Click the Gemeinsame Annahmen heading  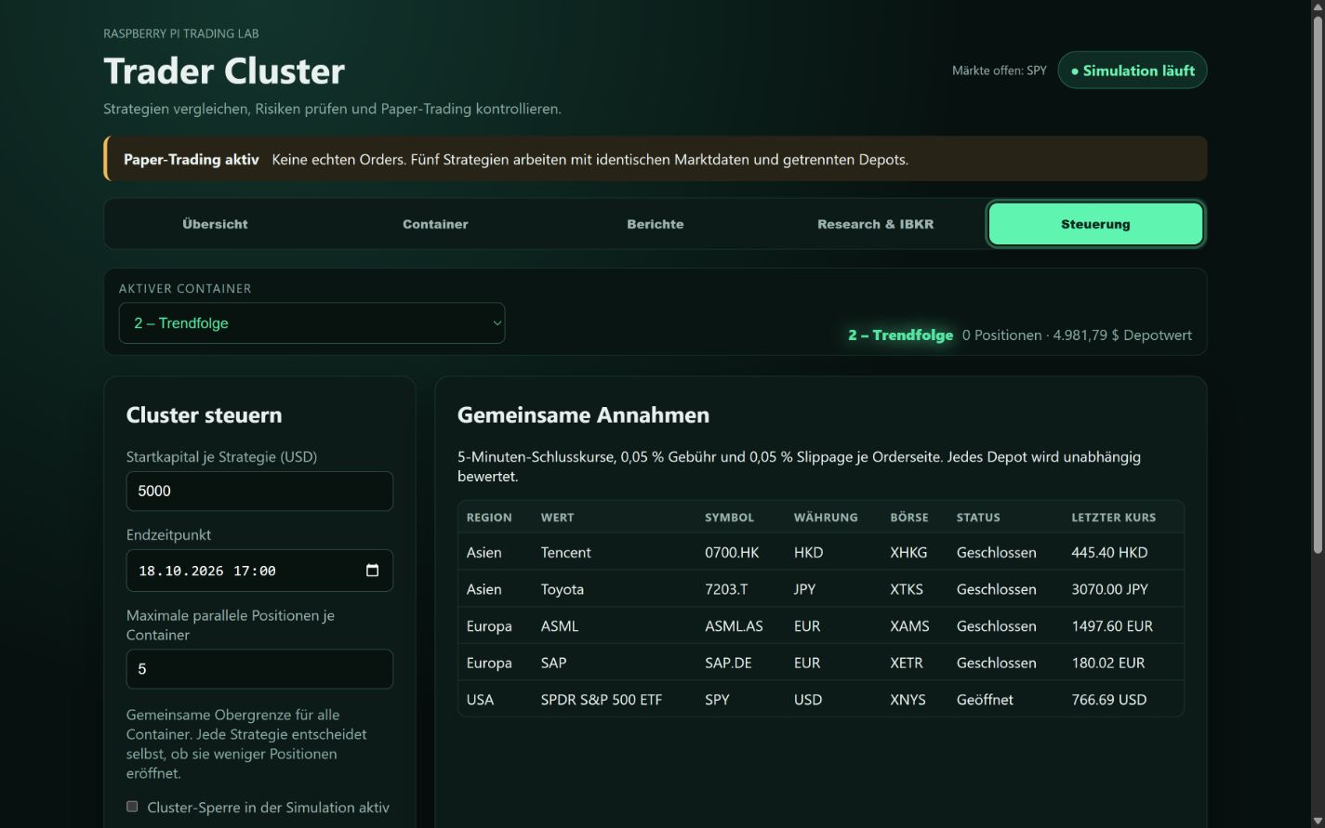tap(583, 415)
